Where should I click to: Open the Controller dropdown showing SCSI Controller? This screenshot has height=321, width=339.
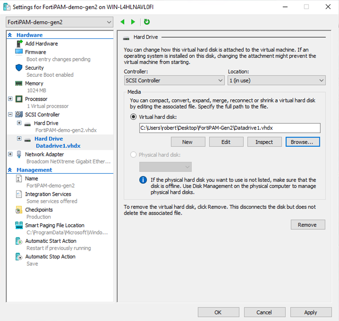click(x=174, y=80)
